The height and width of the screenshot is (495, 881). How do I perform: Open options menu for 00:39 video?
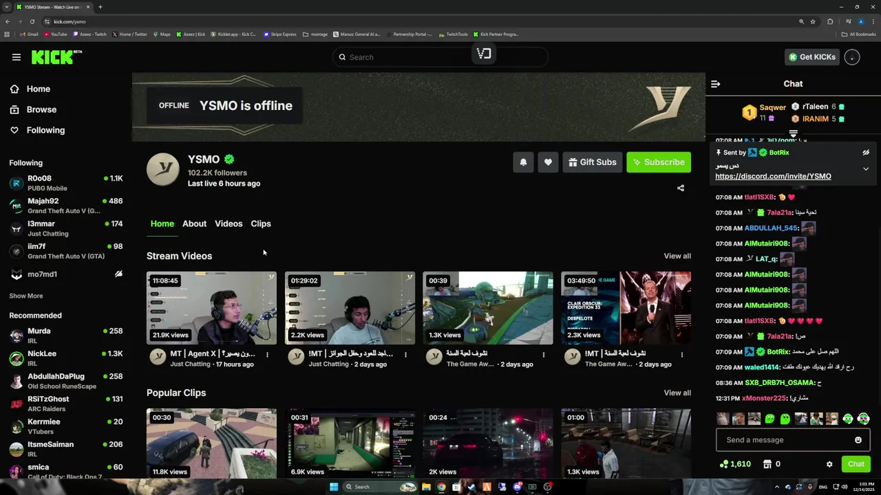coord(544,355)
